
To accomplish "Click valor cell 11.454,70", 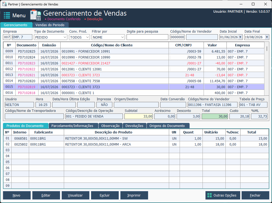I will click(x=215, y=81).
